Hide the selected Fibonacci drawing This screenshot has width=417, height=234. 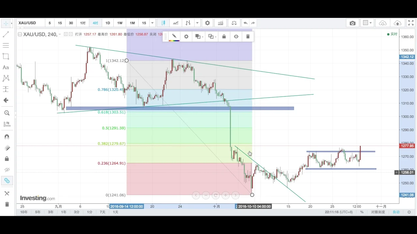[236, 37]
